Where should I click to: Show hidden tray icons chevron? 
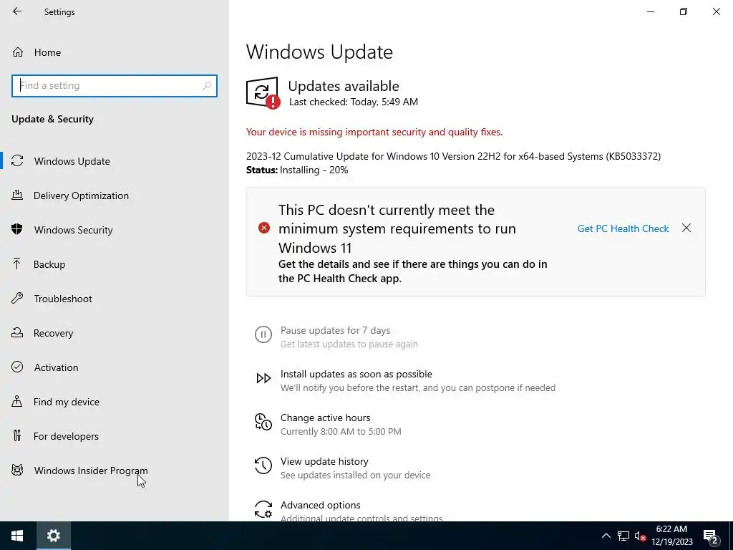click(x=606, y=536)
